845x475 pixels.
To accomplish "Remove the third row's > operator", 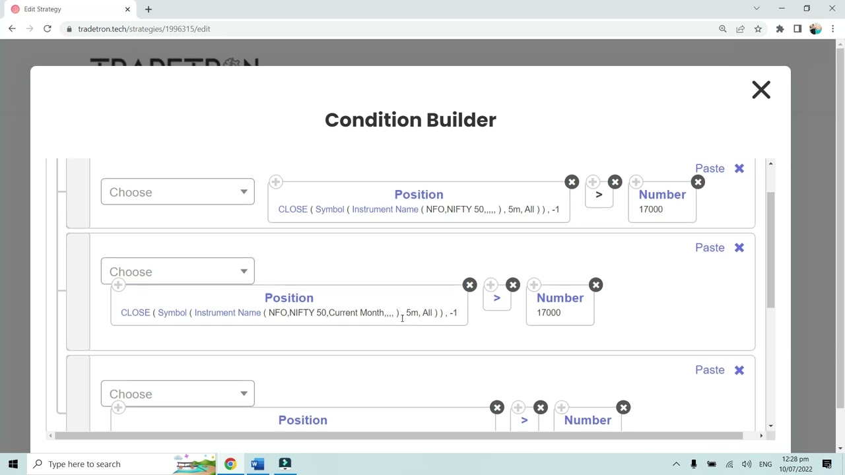I will pos(541,408).
